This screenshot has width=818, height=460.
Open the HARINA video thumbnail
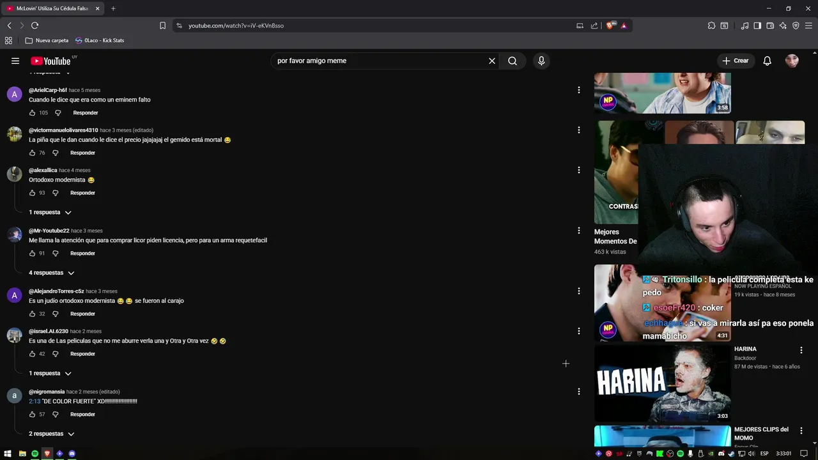point(663,383)
